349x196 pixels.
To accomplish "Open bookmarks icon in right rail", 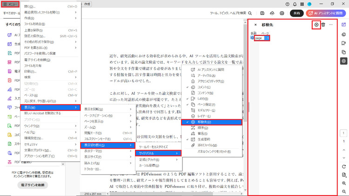I will pyautogui.click(x=344, y=43).
